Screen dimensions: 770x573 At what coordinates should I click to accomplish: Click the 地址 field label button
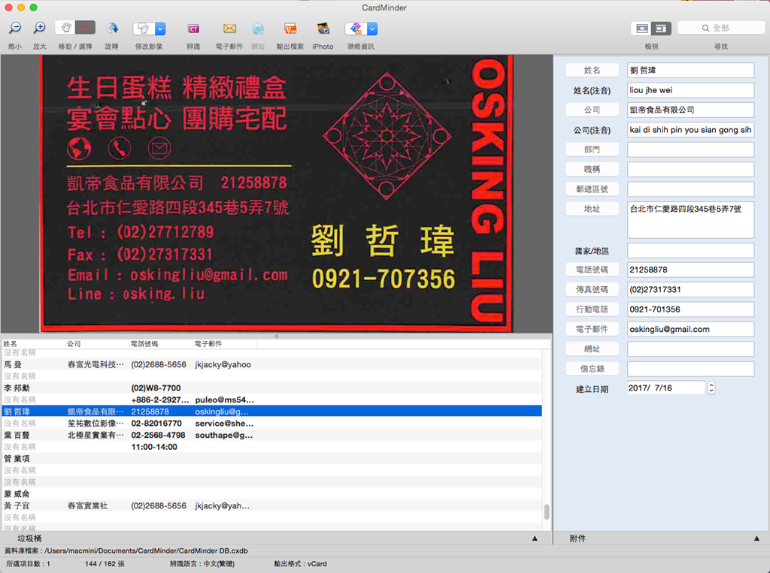(592, 209)
